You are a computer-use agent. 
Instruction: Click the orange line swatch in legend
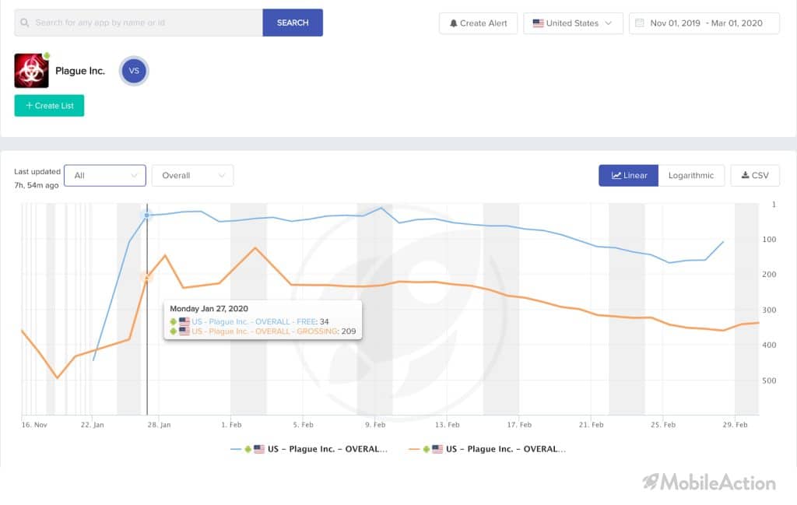[x=414, y=449]
